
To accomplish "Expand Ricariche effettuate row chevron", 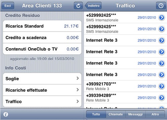I will (x=78, y=90).
